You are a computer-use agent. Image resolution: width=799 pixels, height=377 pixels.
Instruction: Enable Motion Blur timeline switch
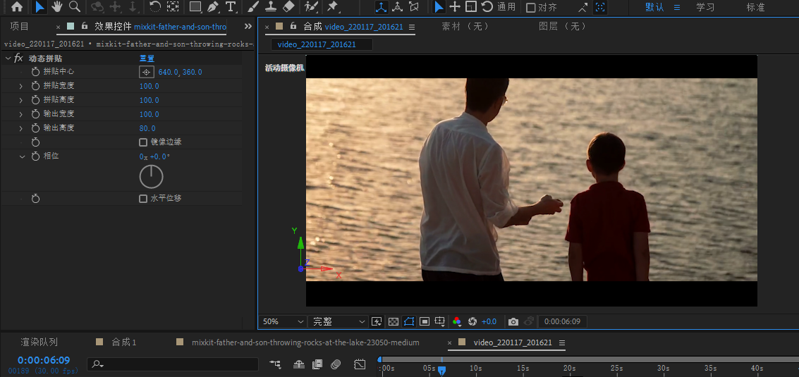(x=335, y=364)
